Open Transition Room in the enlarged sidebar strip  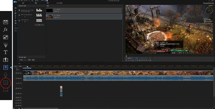pyautogui.click(x=5, y=60)
